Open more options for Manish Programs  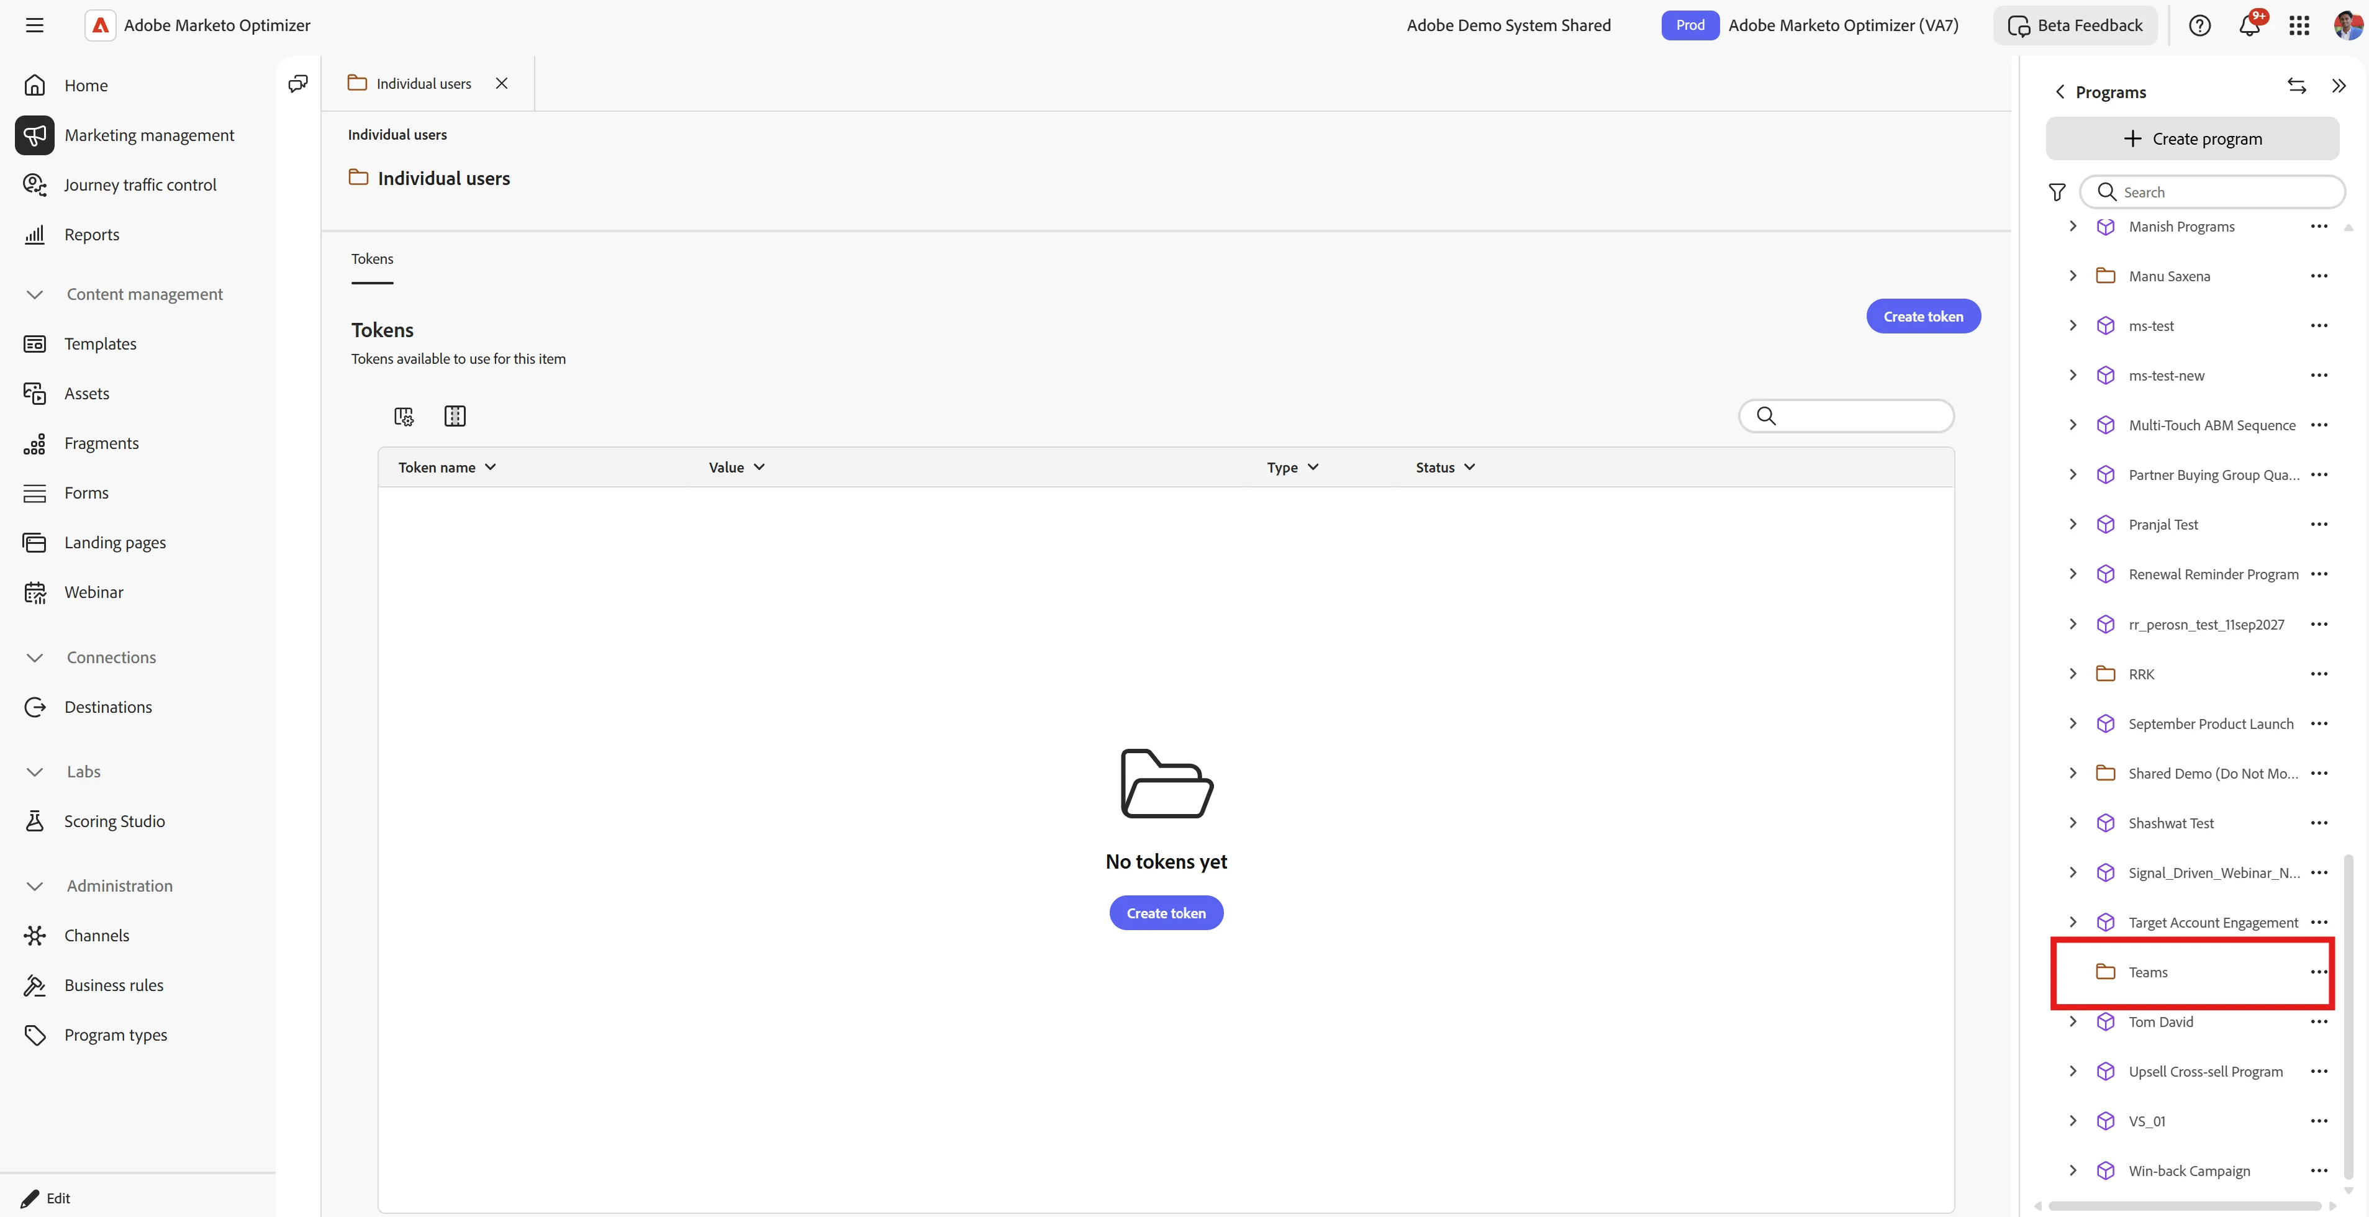2319,226
